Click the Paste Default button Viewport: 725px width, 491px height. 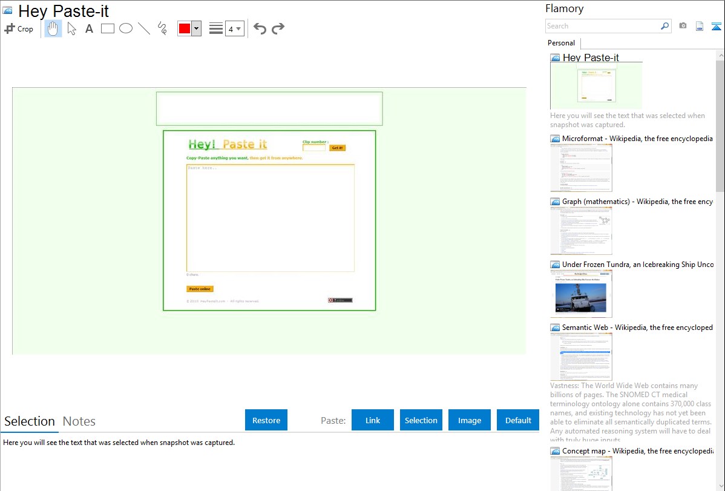[518, 420]
